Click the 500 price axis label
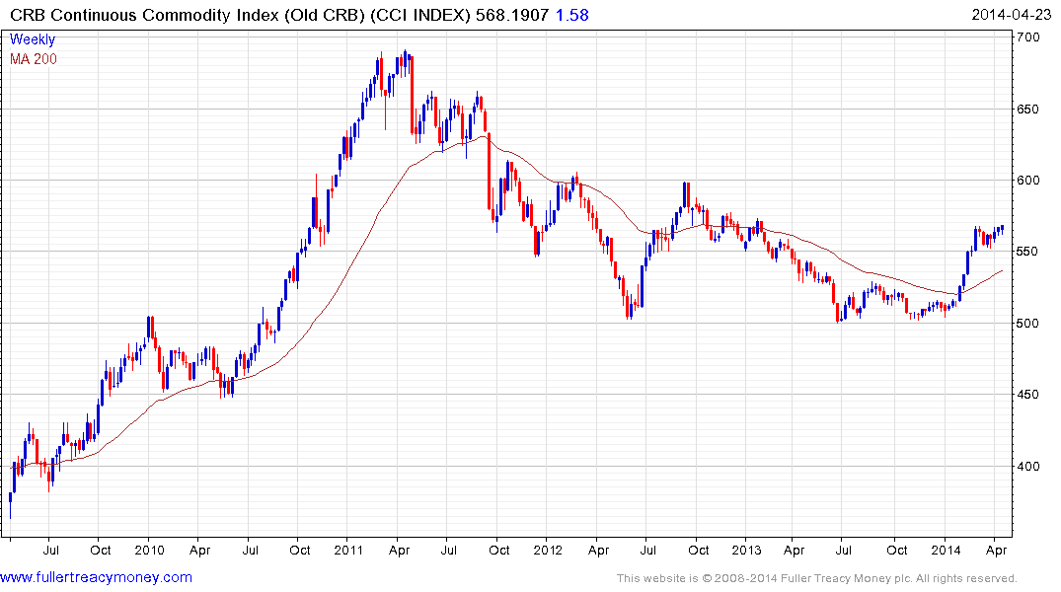The height and width of the screenshot is (592, 1061). [x=1027, y=324]
